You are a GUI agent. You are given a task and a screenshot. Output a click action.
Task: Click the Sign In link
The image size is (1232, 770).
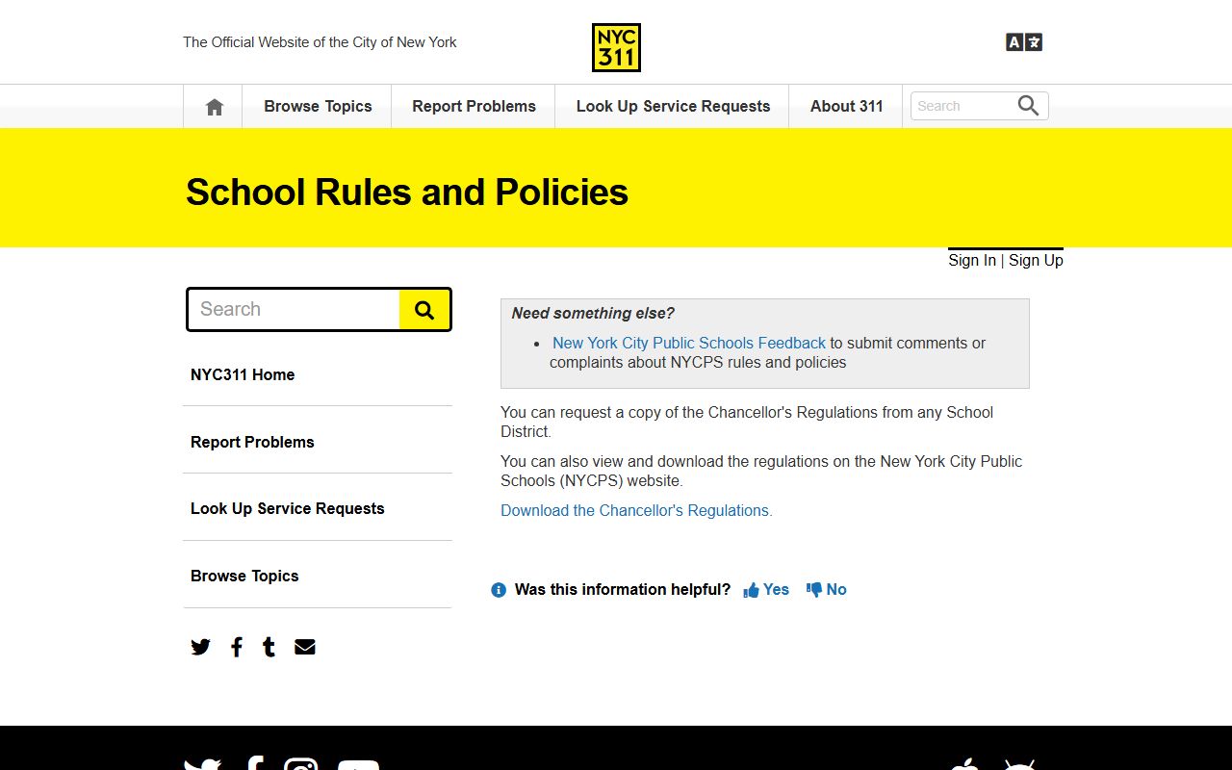[x=971, y=261]
